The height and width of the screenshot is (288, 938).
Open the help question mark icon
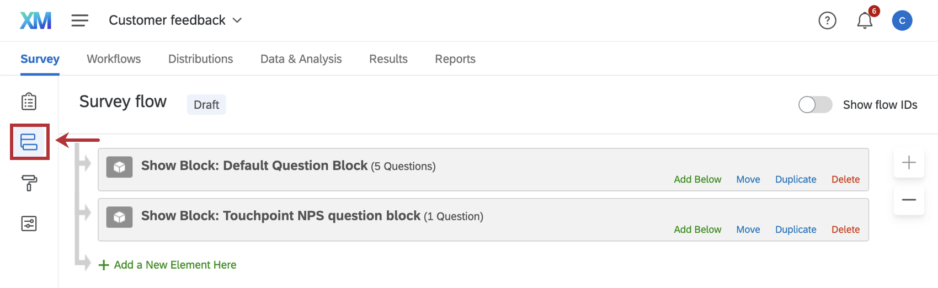point(827,21)
